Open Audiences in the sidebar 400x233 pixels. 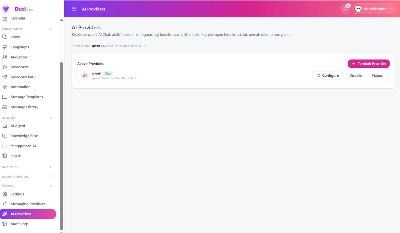pos(28,57)
